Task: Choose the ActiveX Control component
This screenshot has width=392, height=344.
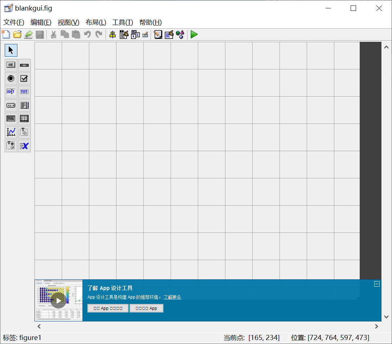Action: (24, 146)
